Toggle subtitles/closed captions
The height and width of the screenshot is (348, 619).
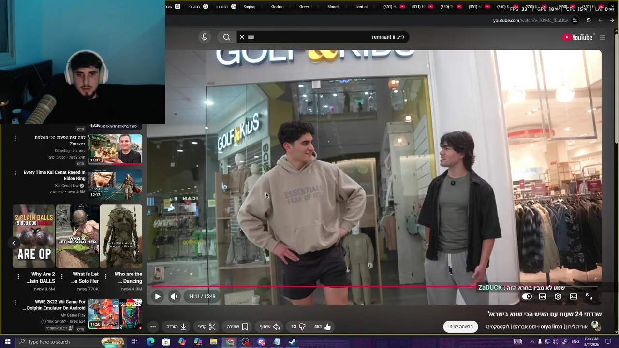(x=543, y=296)
